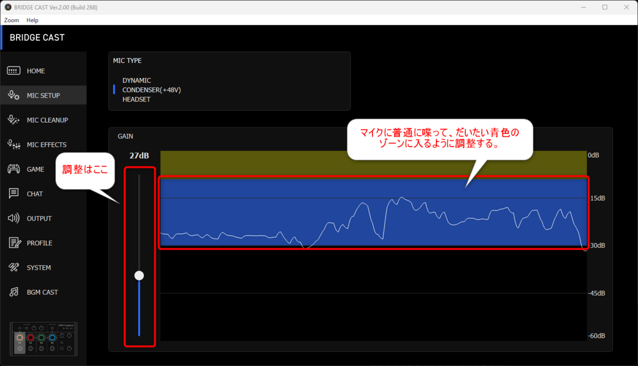Click the MIC CLEANUP microphone icon
638x366 pixels.
click(14, 120)
